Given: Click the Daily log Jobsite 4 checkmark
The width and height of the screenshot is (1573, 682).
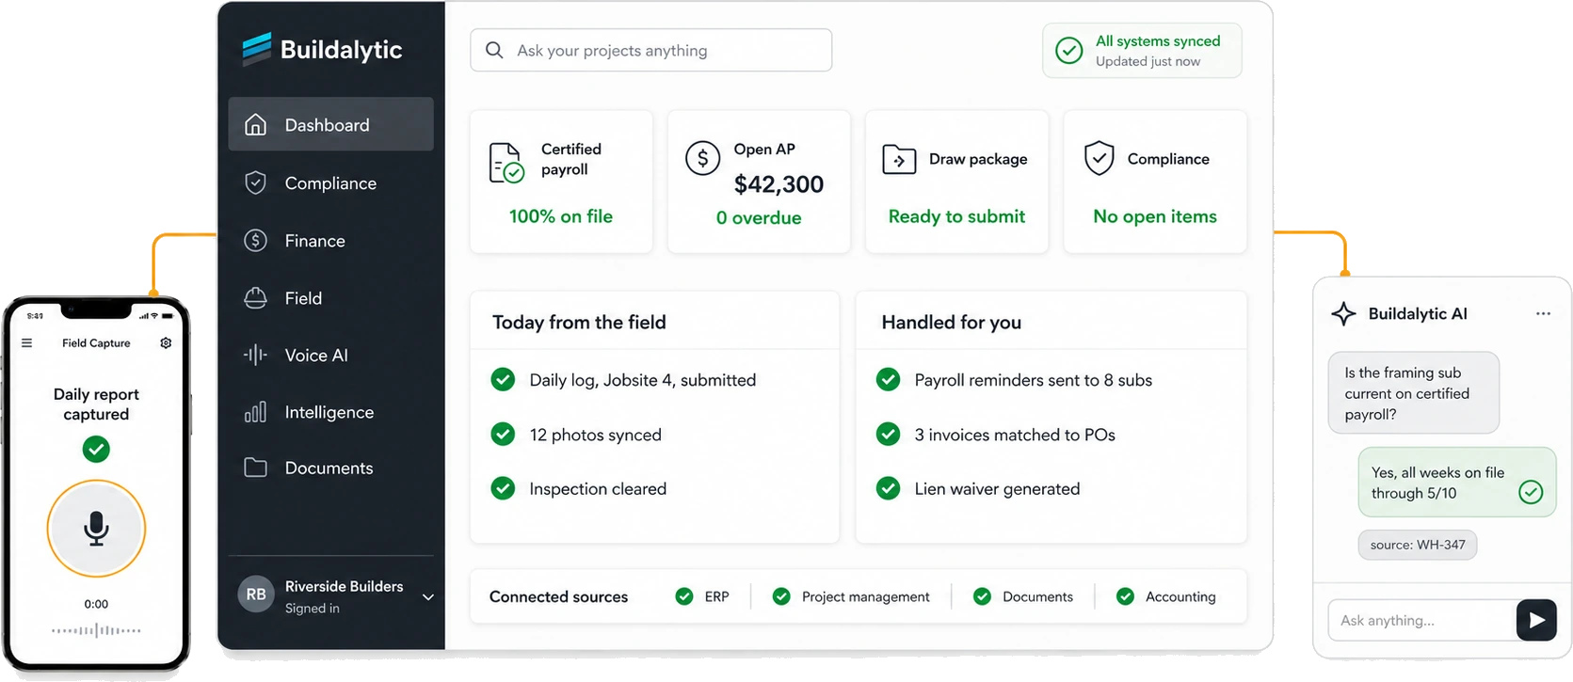Looking at the screenshot, I should (x=504, y=379).
